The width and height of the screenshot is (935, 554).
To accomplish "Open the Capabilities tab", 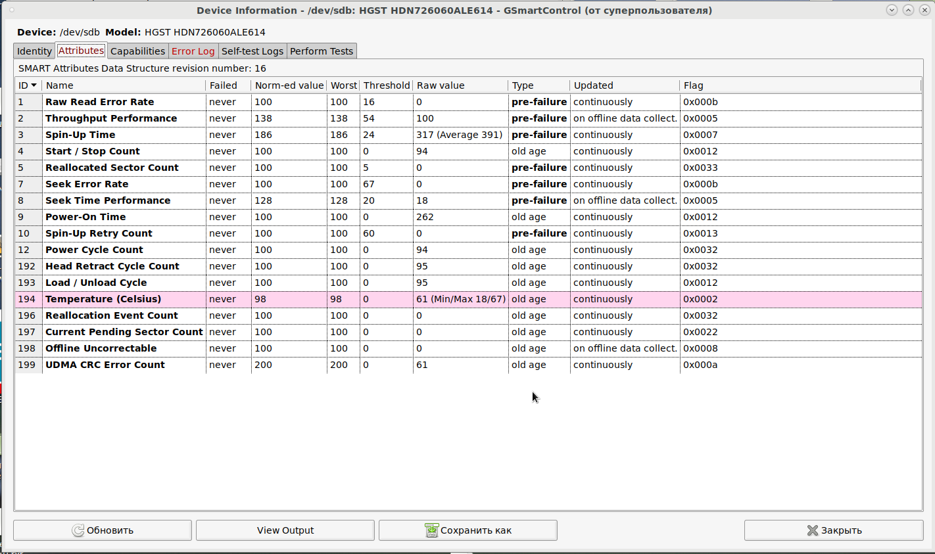I will [x=137, y=51].
